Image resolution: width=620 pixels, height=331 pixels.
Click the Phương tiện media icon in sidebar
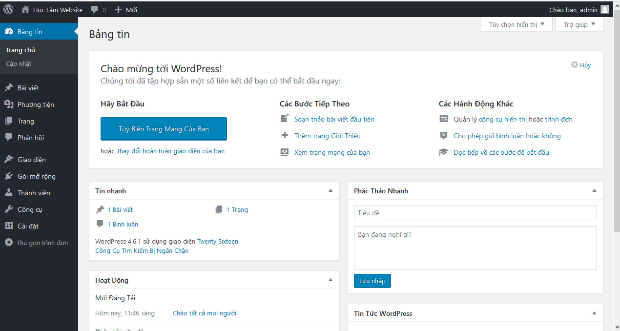pyautogui.click(x=9, y=104)
